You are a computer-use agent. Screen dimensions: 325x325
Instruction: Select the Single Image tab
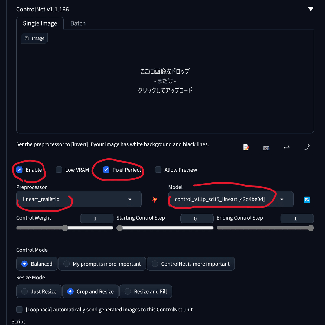(40, 23)
